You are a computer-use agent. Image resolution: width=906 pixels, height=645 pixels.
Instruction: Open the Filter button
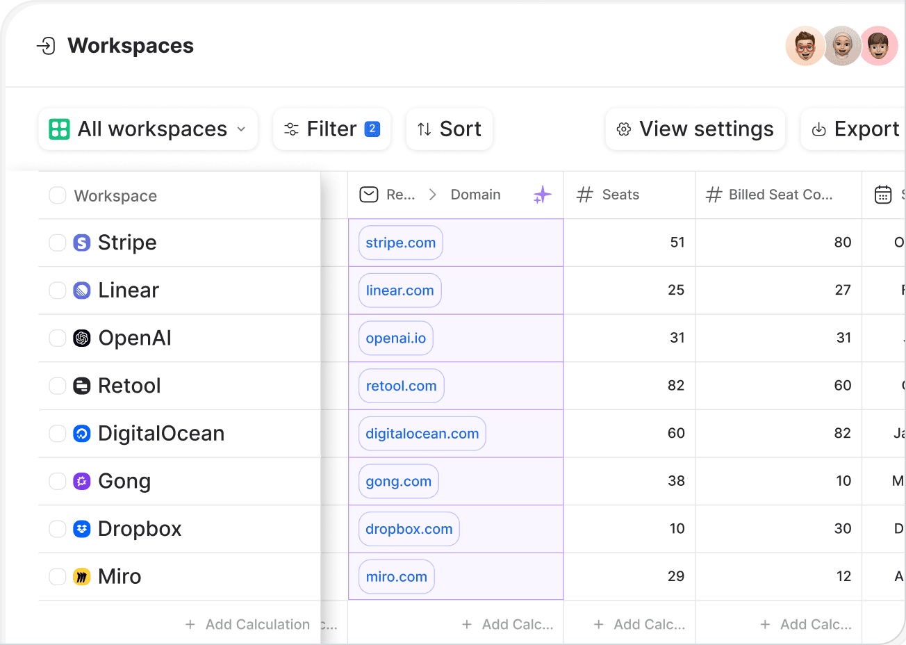[x=331, y=129]
